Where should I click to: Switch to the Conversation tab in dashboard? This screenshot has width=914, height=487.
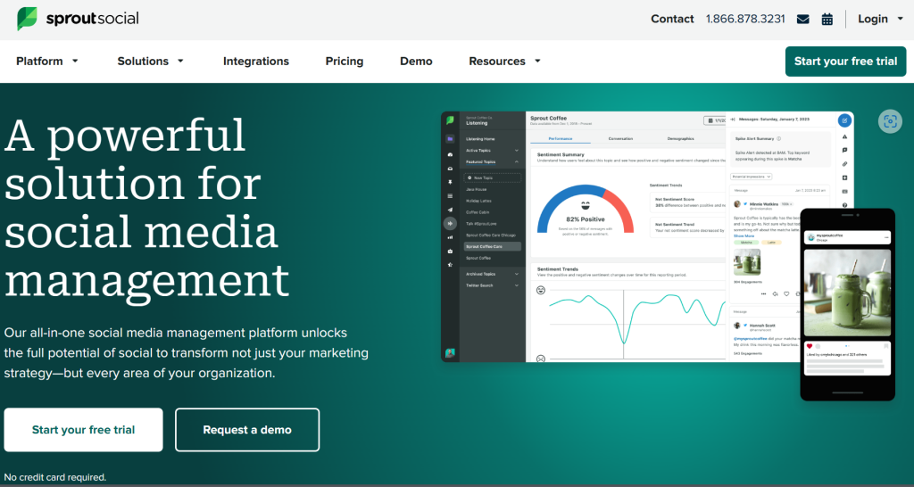click(x=620, y=138)
